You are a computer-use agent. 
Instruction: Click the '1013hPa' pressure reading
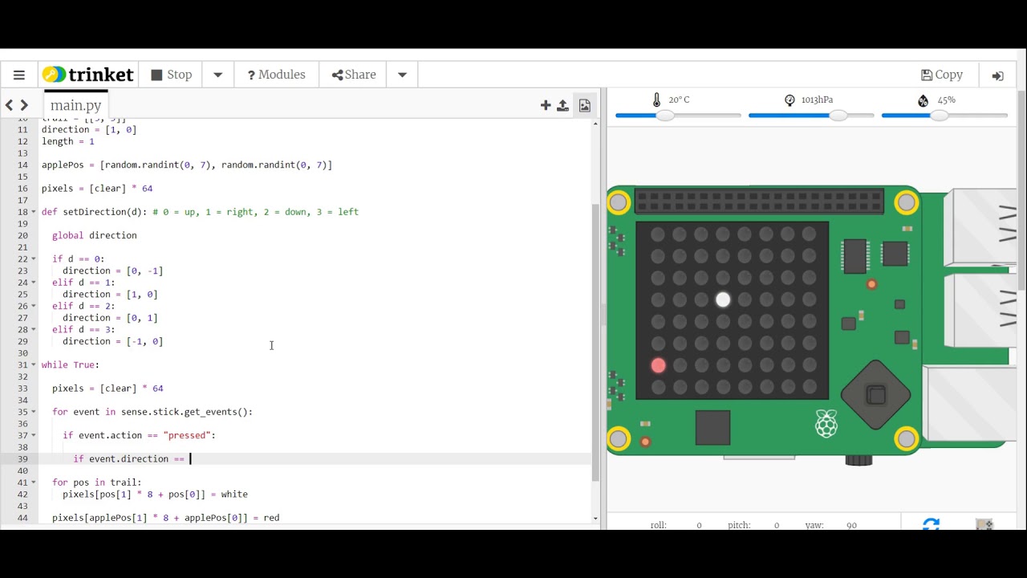point(817,100)
